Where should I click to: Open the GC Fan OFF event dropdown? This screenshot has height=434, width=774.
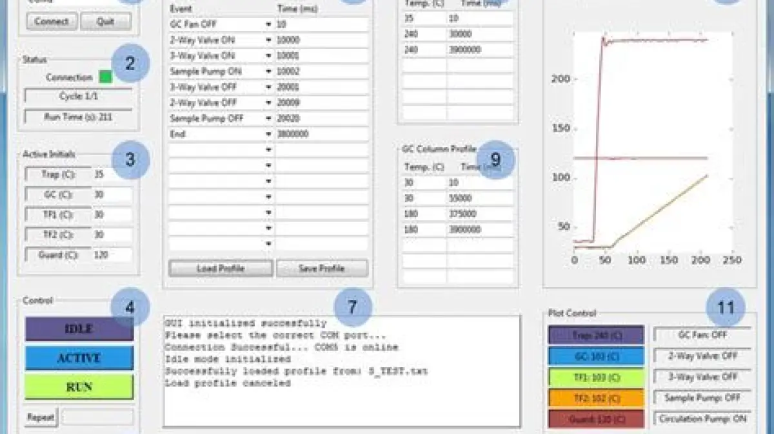pos(268,24)
